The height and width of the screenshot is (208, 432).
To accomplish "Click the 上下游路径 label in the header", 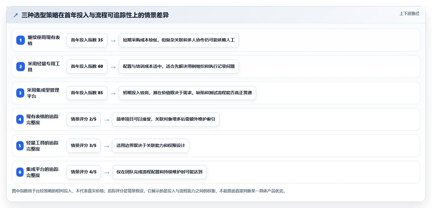I will pos(409,13).
